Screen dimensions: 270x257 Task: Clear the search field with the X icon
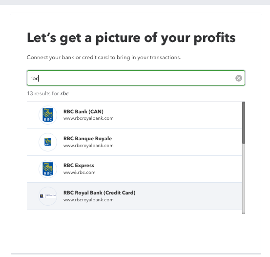[x=238, y=78]
